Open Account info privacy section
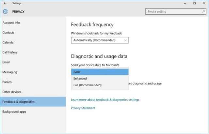The height and width of the screenshot is (134, 209). 11,23
